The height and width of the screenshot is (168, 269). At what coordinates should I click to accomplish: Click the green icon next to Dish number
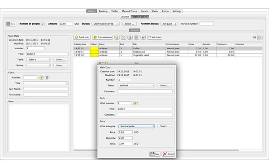pyautogui.click(x=135, y=103)
